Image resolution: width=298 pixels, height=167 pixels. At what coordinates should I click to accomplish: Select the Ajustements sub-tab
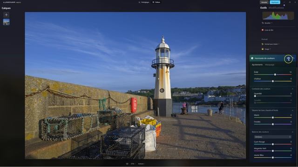tap(257, 65)
